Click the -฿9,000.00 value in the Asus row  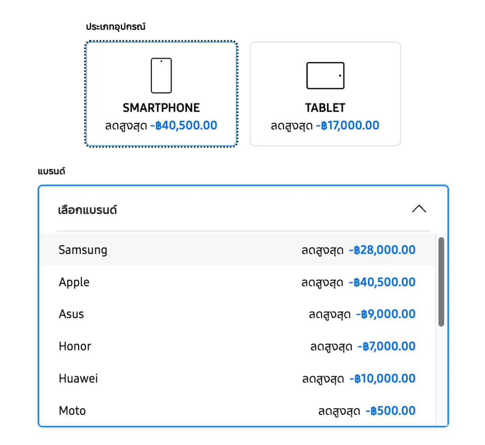tap(386, 314)
